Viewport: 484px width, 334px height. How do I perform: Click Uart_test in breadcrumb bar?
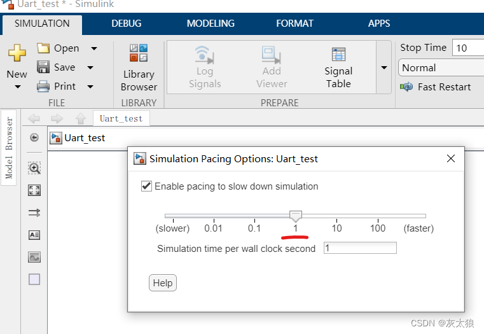point(85,138)
